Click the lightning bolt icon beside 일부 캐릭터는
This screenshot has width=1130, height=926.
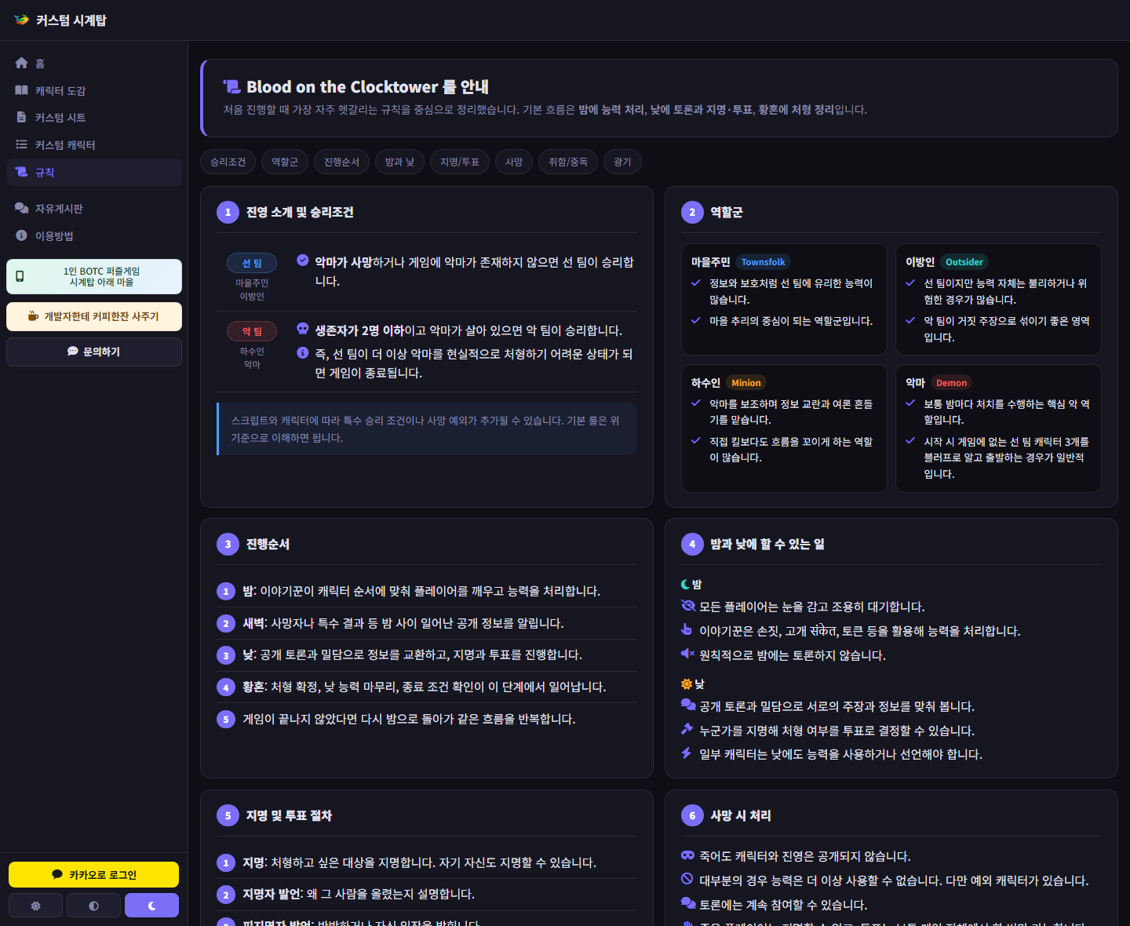coord(686,753)
